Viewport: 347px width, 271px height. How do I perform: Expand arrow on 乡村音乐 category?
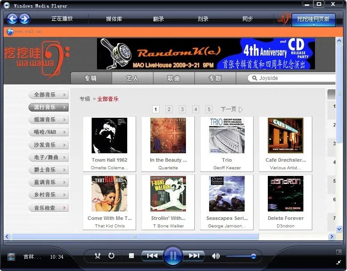pyautogui.click(x=64, y=195)
